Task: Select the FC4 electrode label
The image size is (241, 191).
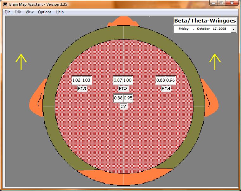Action: 166,89
